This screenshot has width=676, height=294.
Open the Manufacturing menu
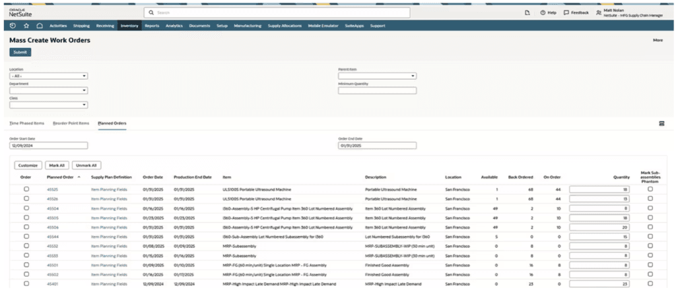point(247,26)
